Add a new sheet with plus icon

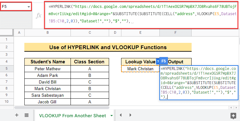[x=17, y=115]
